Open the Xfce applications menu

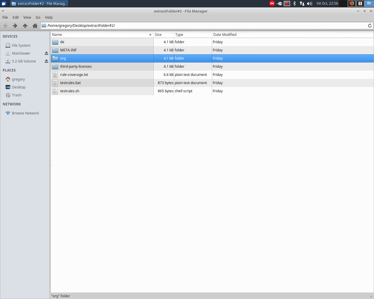(x=4, y=4)
